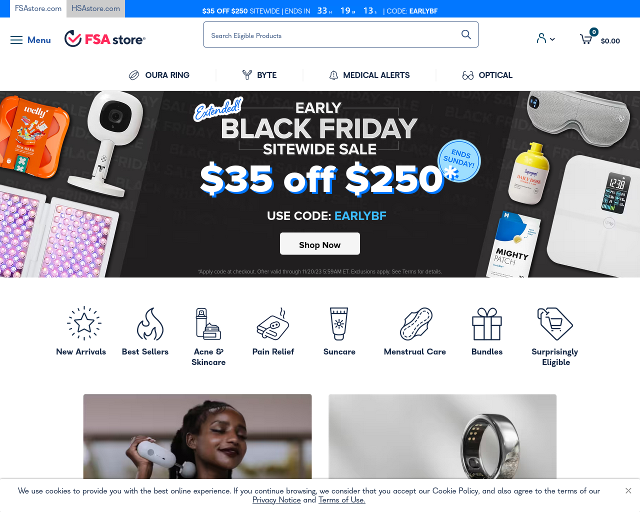This screenshot has width=640, height=512.
Task: Open Surprisingly Eligible tag icon
Action: [555, 323]
